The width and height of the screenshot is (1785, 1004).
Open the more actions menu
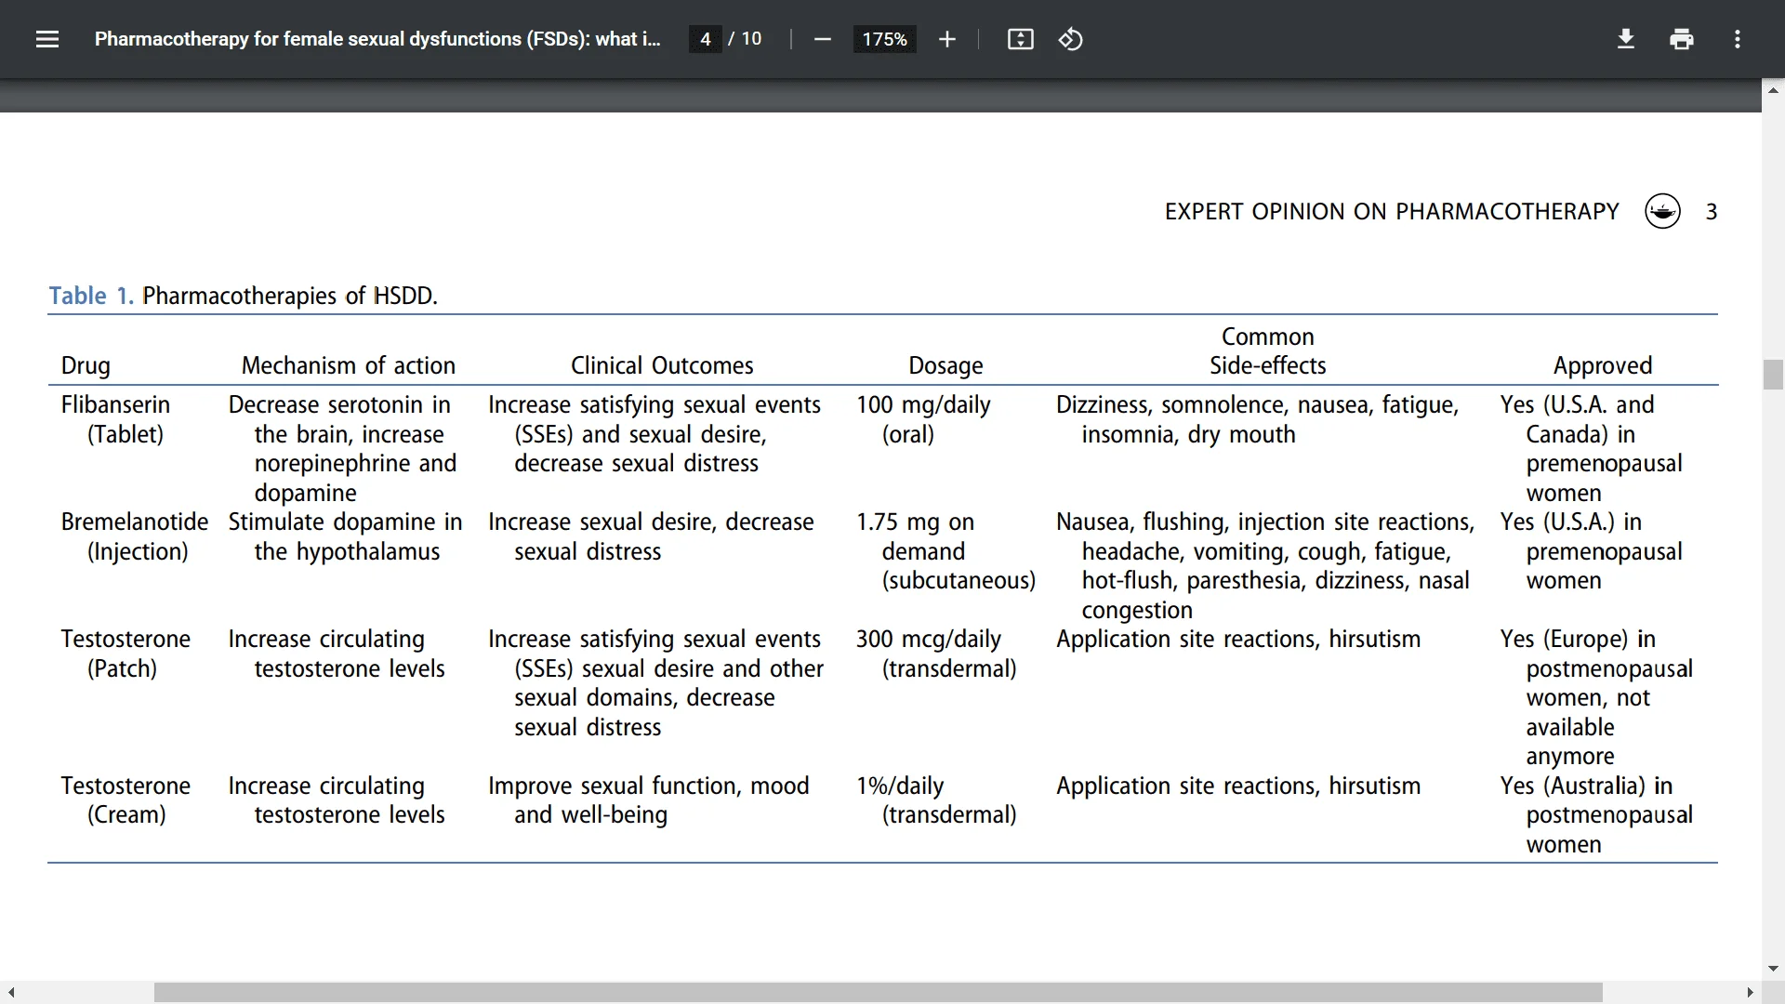(x=1737, y=39)
